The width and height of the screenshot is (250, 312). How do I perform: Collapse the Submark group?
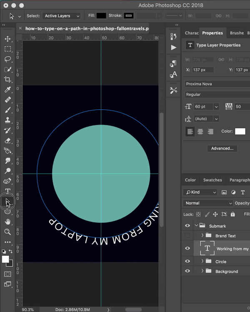tap(196, 225)
